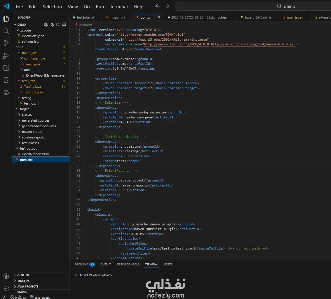Open the Terminal menu
The image size is (331, 299).
coord(119,6)
